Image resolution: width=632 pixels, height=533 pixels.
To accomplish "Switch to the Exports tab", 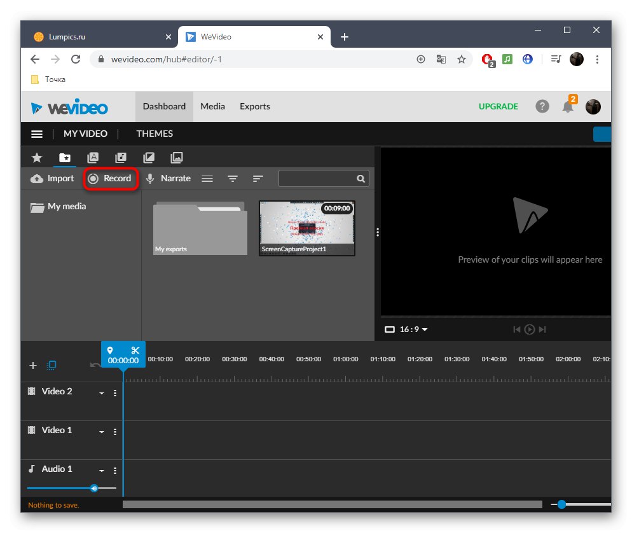I will tap(254, 106).
